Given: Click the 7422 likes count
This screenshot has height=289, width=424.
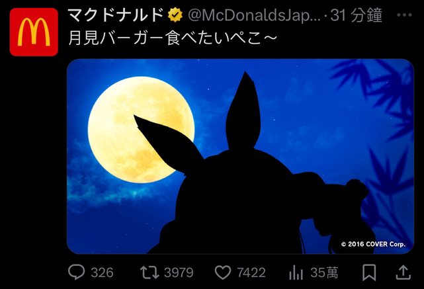Looking at the screenshot, I should [251, 272].
